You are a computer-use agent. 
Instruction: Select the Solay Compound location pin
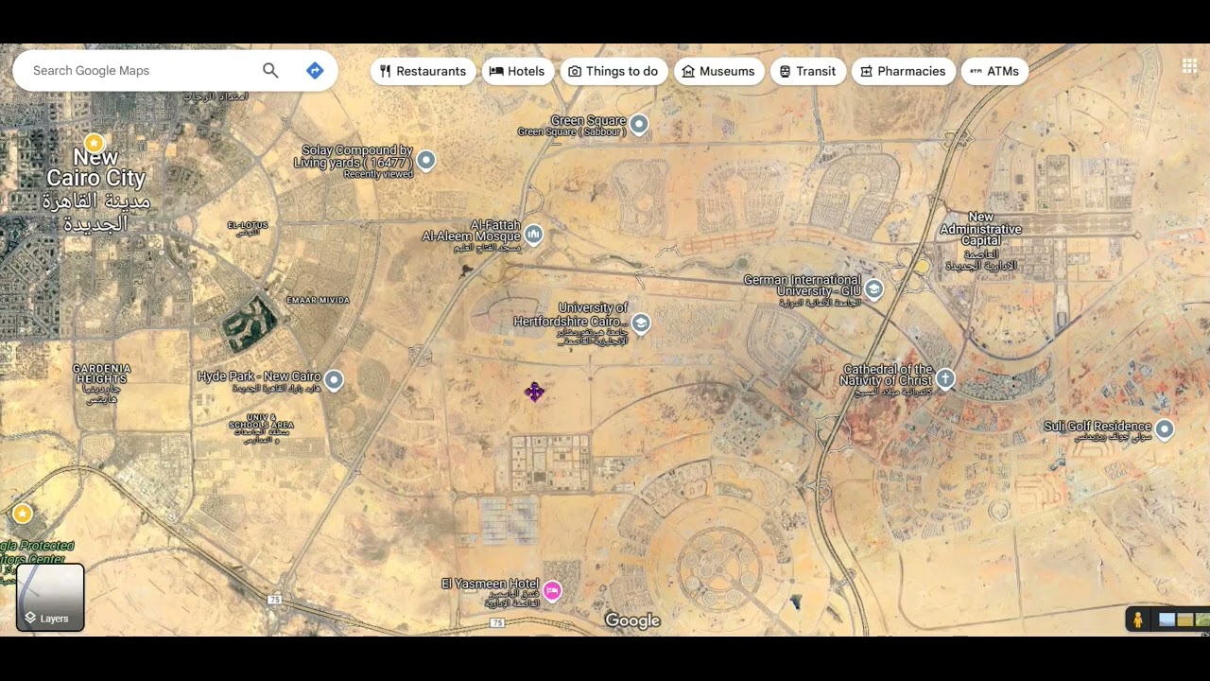pyautogui.click(x=426, y=160)
